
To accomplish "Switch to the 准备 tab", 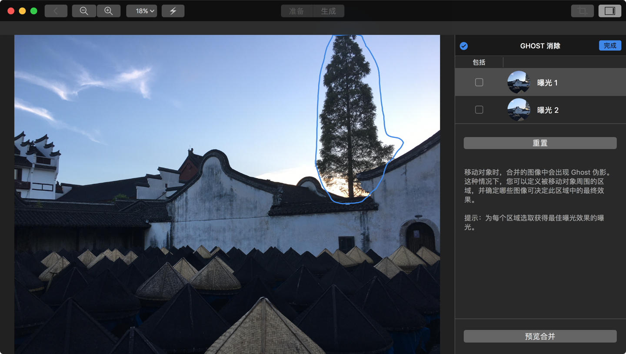I will (297, 11).
